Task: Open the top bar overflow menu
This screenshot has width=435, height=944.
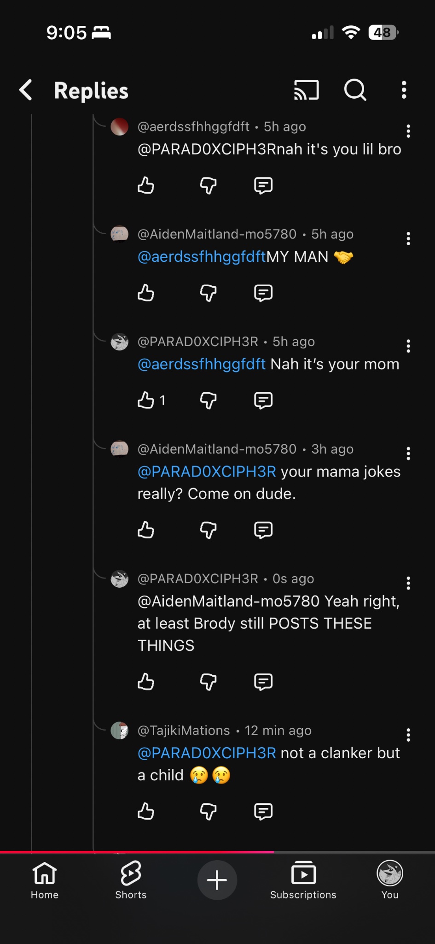Action: pos(404,90)
